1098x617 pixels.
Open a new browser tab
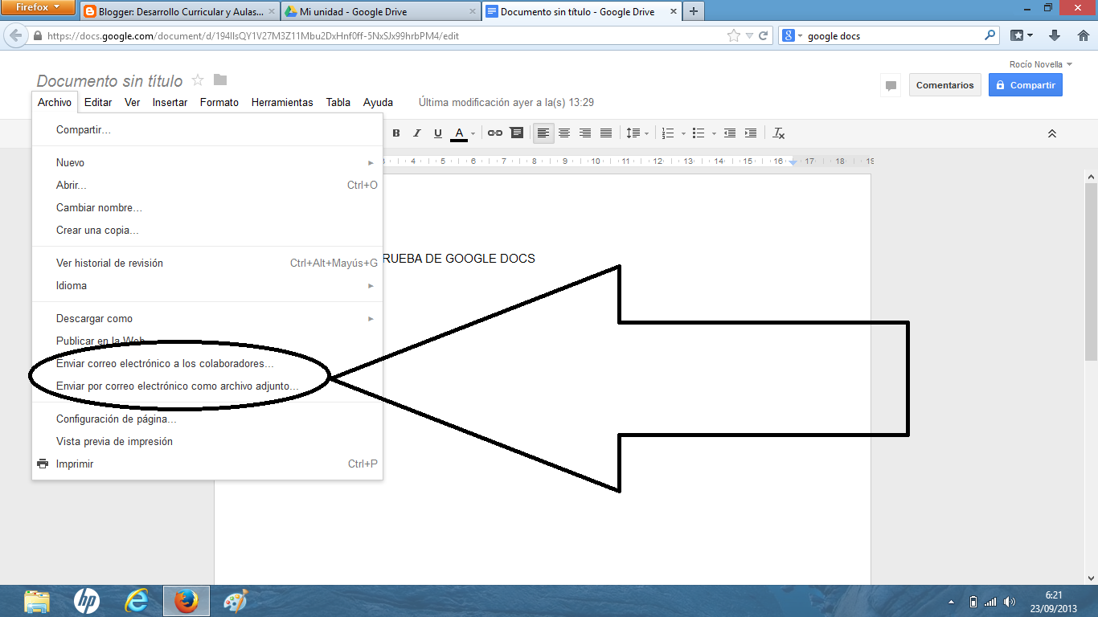point(693,11)
